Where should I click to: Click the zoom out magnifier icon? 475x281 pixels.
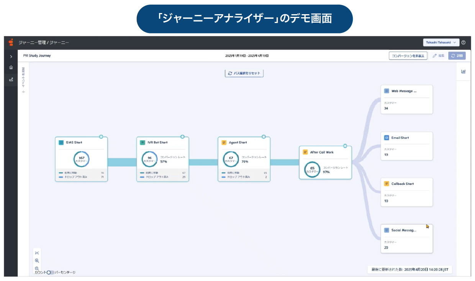coord(37,268)
